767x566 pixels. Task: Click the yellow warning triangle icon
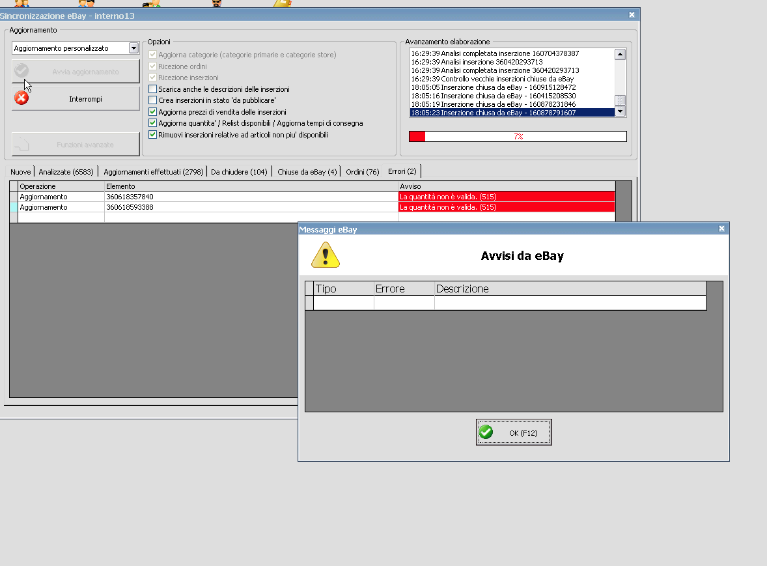tap(326, 255)
